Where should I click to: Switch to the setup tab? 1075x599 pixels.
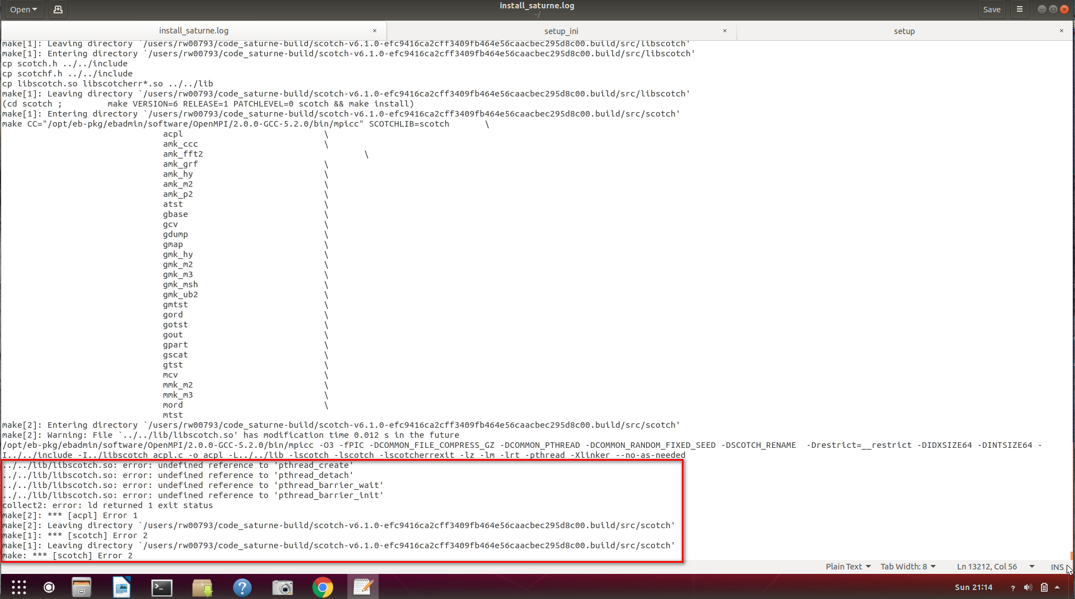pos(904,31)
